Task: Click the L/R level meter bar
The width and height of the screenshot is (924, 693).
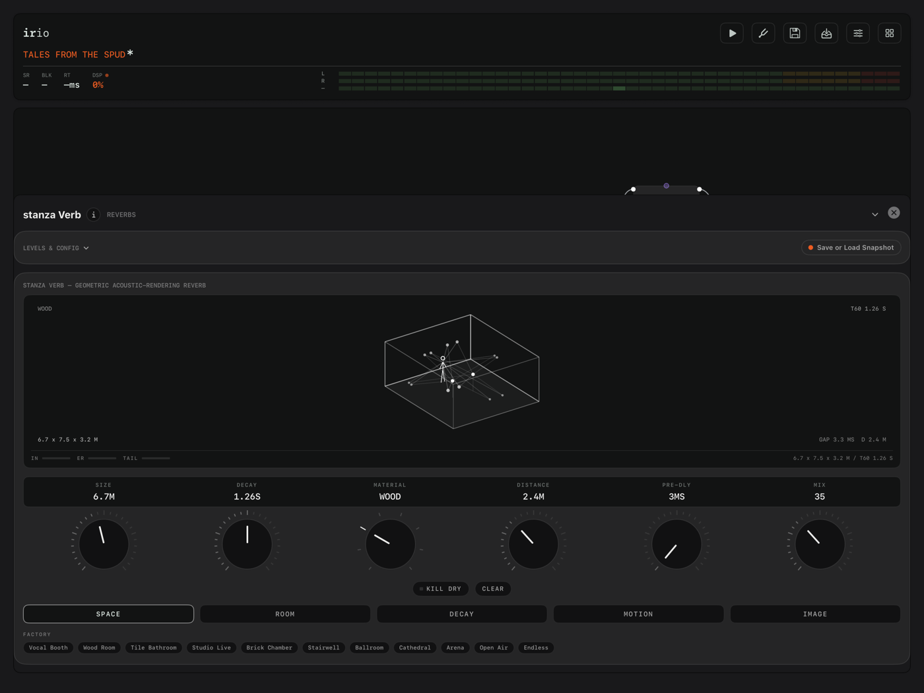Action: coord(619,81)
